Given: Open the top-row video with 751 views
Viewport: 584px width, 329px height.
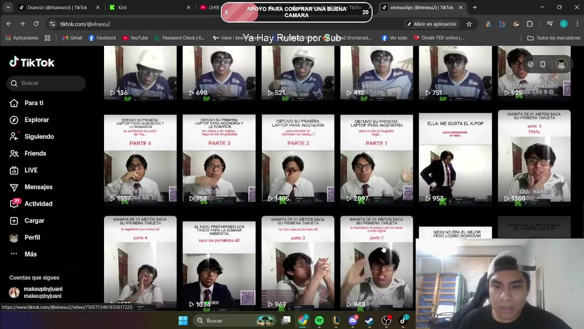Looking at the screenshot, I should [x=455, y=72].
